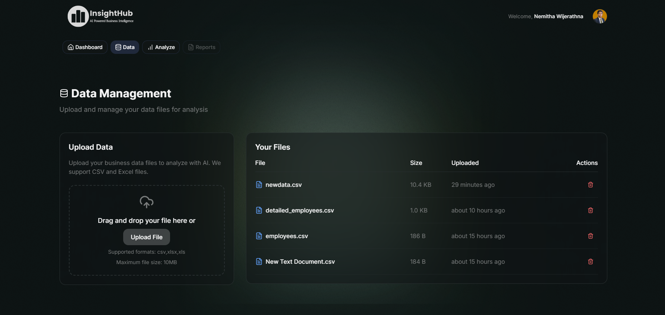Delete employees.csv with trash icon
This screenshot has height=315, width=665.
pos(590,236)
